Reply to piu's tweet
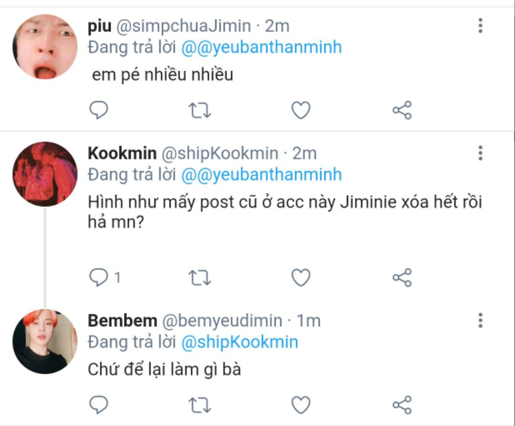 [99, 111]
